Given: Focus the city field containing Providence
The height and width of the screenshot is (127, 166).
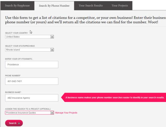Looking at the screenshot, I should [x=32, y=65].
